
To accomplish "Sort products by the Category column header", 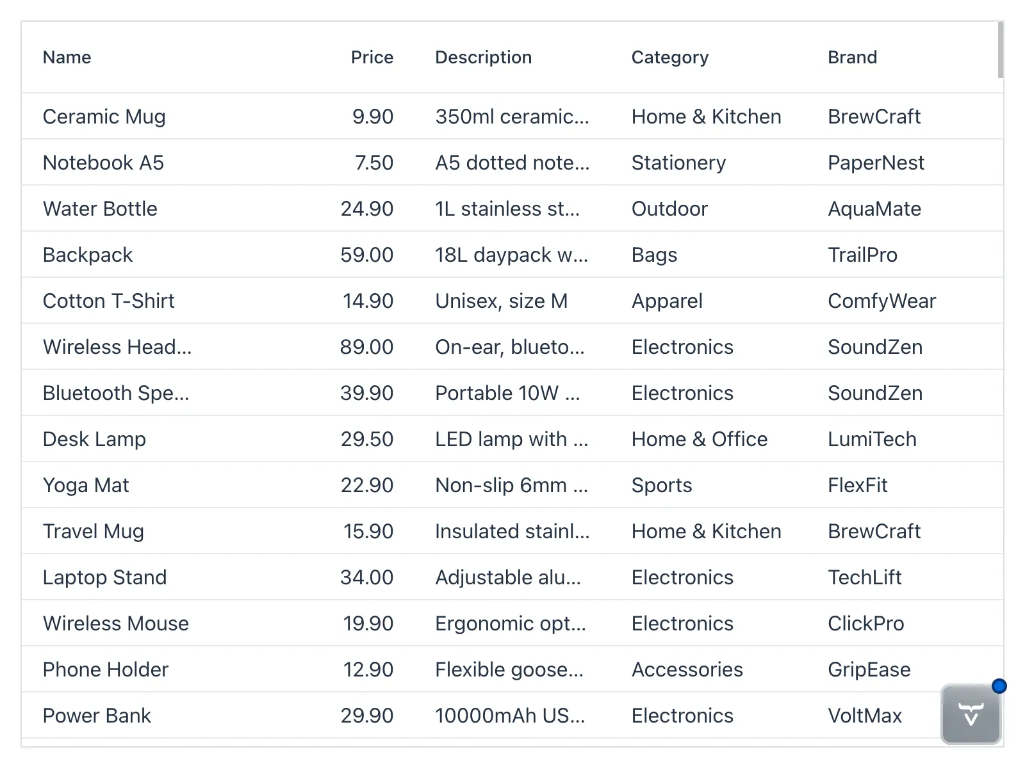I will click(x=669, y=57).
